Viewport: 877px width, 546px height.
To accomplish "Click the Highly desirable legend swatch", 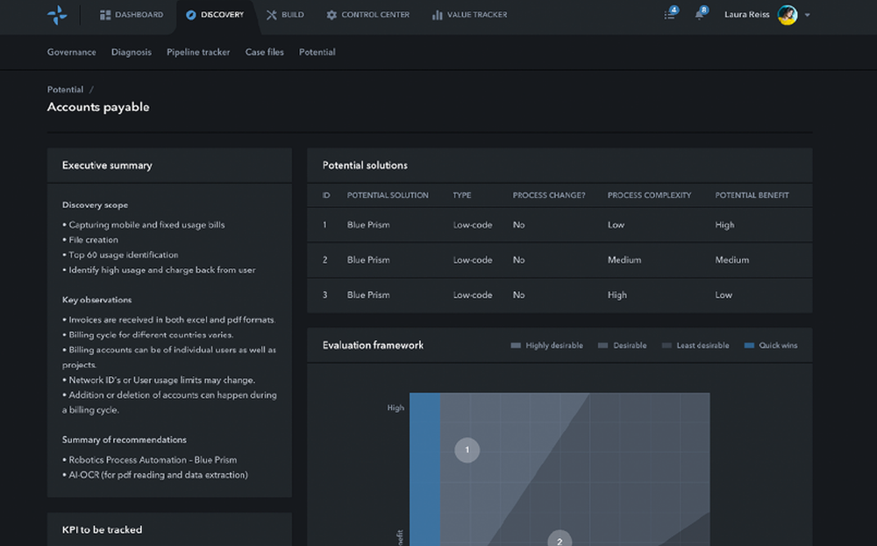I will pos(516,345).
